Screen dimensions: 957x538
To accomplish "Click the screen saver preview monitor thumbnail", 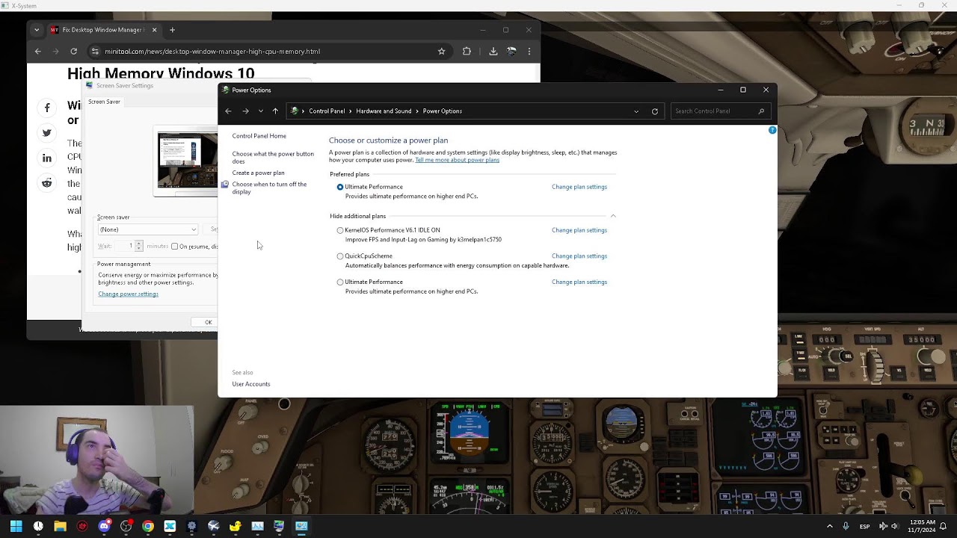I will [x=187, y=160].
